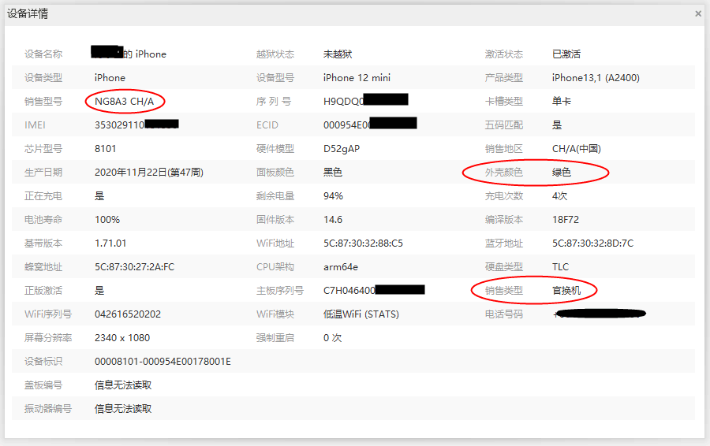This screenshot has height=446, width=710.
Task: Click the CPU architecture value arm64e
Action: tap(341, 267)
